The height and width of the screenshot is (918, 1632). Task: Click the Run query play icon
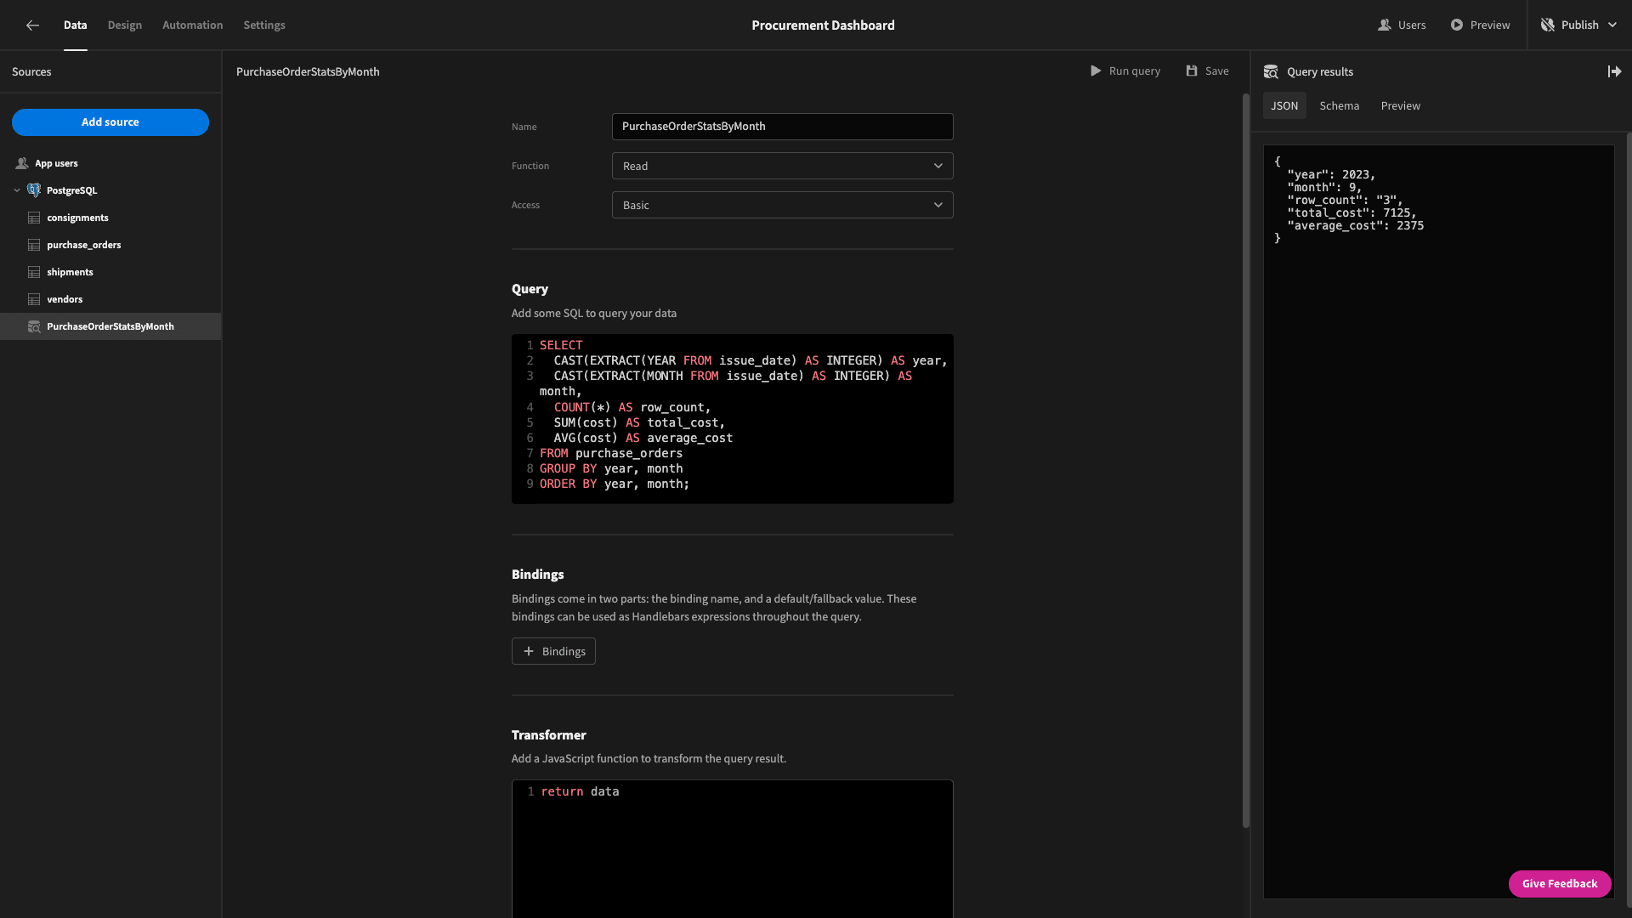tap(1096, 71)
